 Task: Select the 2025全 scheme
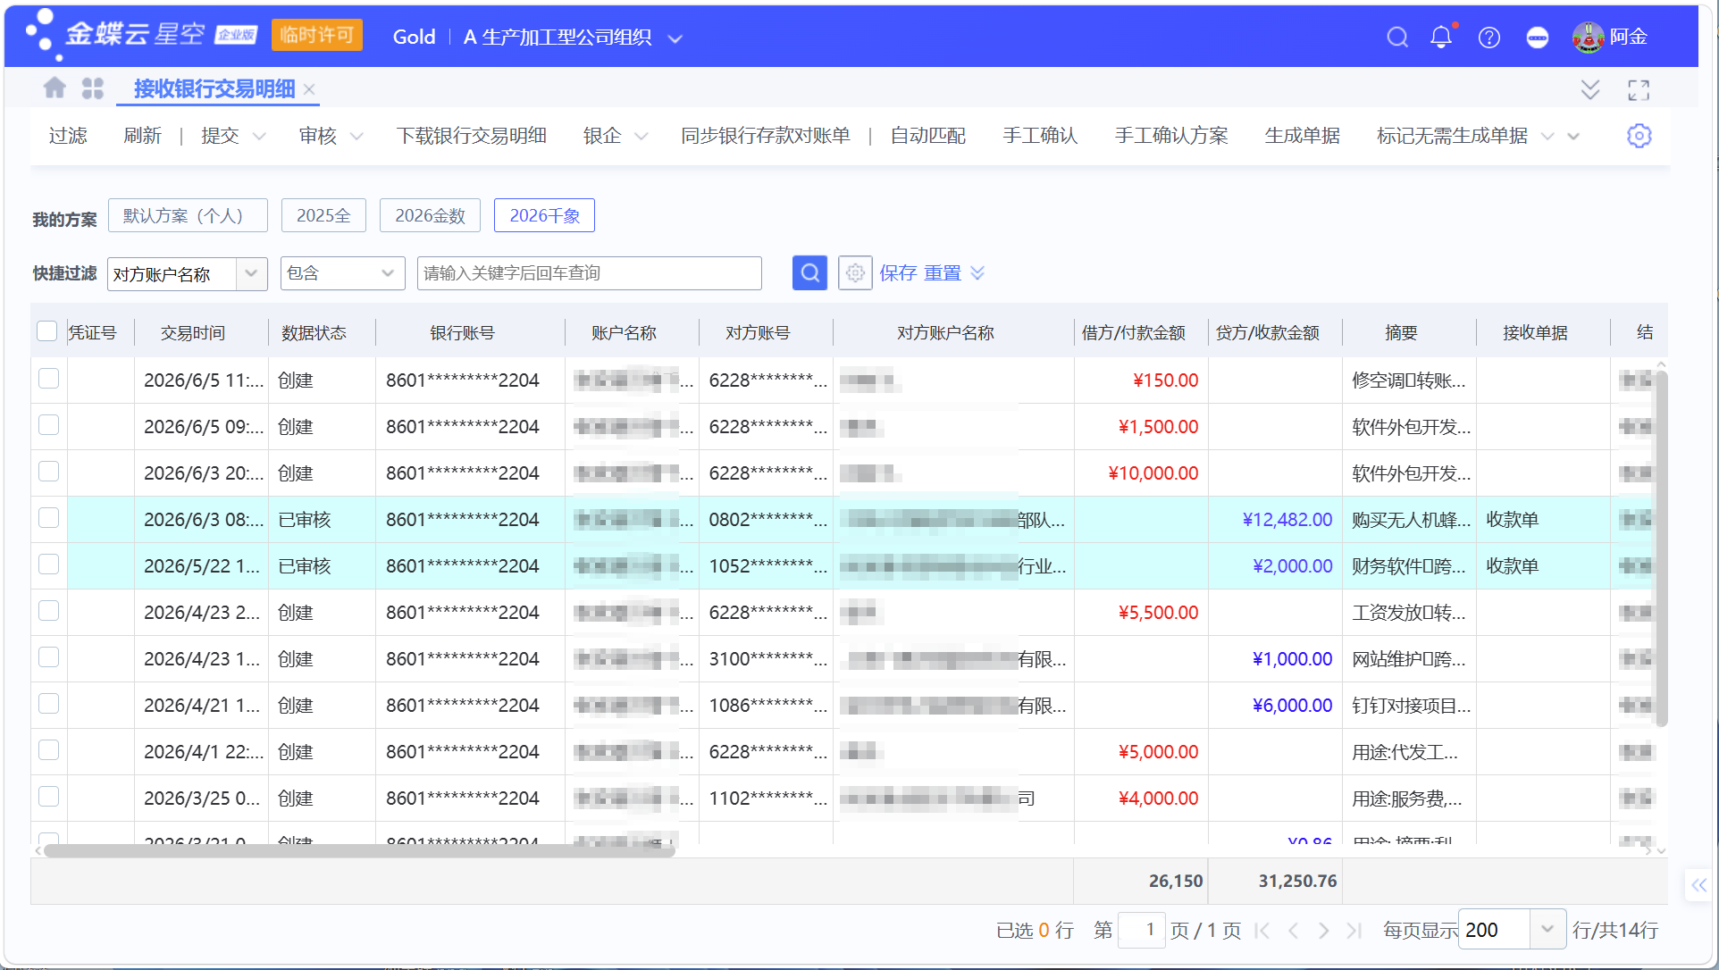click(x=323, y=215)
